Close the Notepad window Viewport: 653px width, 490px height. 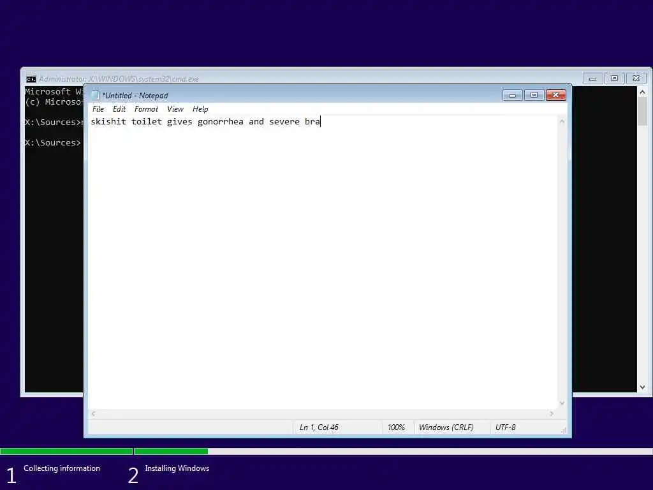[555, 96]
